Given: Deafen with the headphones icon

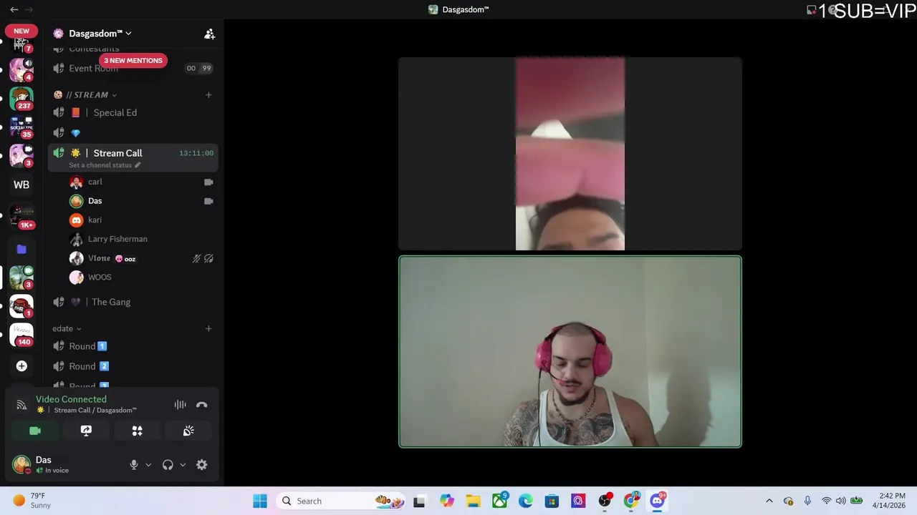Looking at the screenshot, I should pyautogui.click(x=168, y=465).
